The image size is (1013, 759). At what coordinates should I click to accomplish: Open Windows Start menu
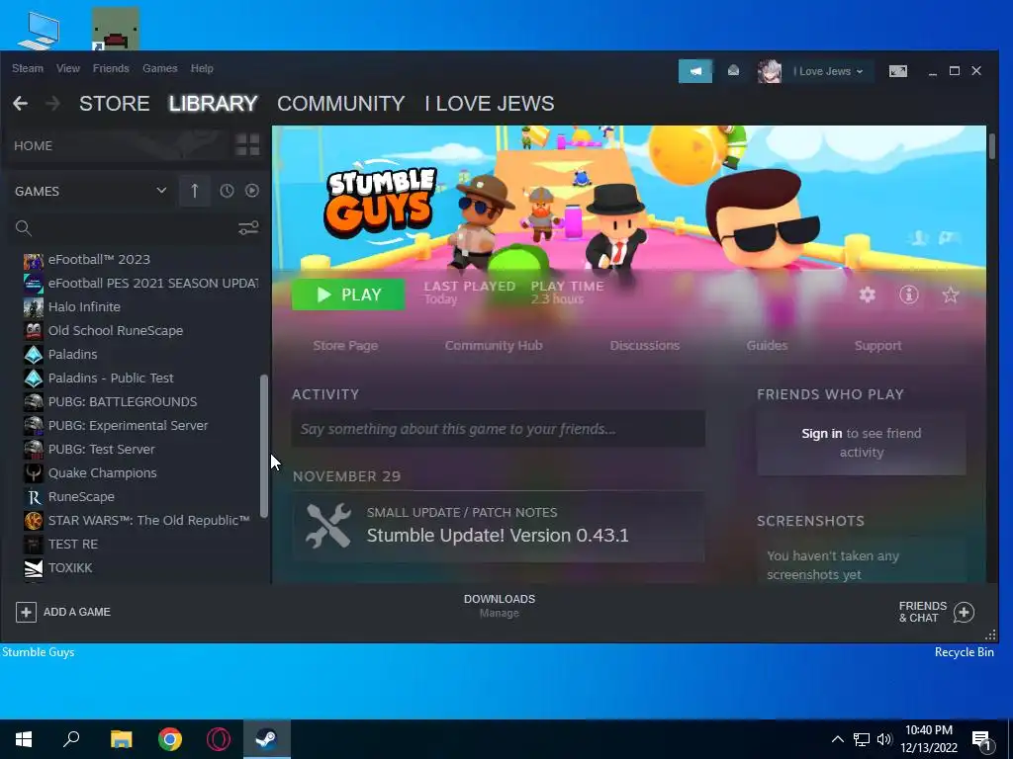24,739
